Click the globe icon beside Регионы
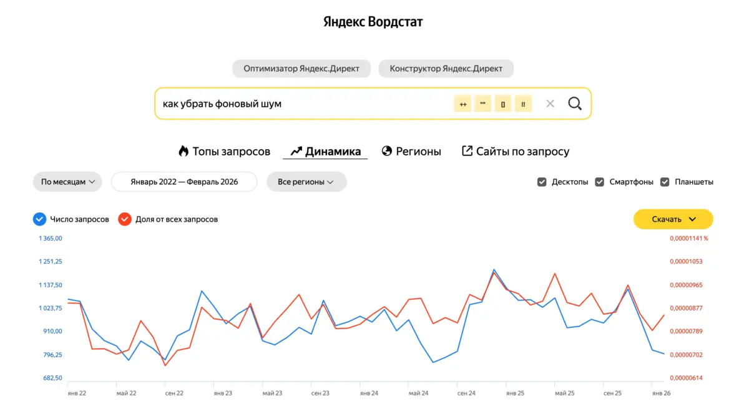This screenshot has height=404, width=739. [x=387, y=151]
